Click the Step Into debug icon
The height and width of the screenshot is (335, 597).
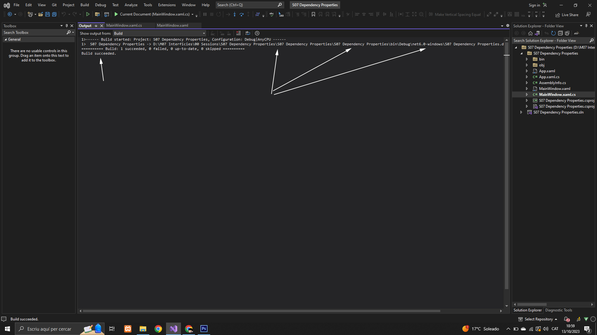[234, 14]
